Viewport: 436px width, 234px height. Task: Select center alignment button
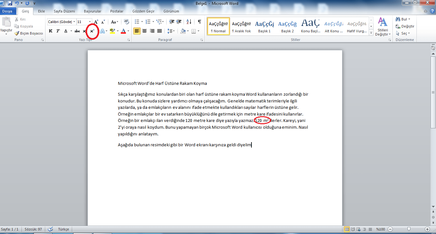[144, 31]
